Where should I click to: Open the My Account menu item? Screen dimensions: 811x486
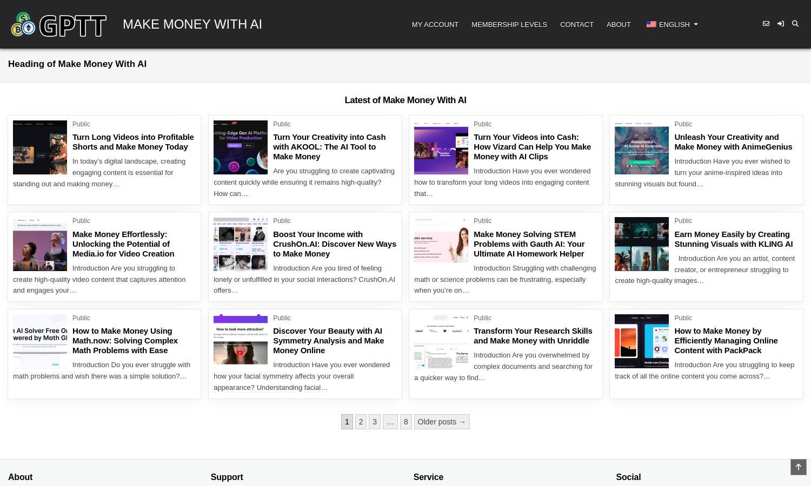[435, 24]
